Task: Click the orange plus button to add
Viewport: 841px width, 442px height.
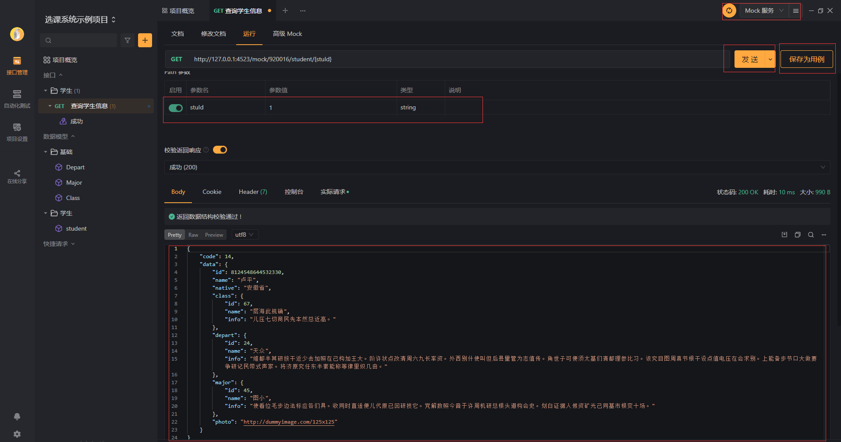Action: (145, 40)
